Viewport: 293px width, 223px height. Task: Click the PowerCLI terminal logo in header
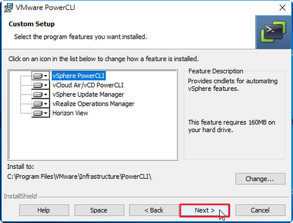point(273,32)
